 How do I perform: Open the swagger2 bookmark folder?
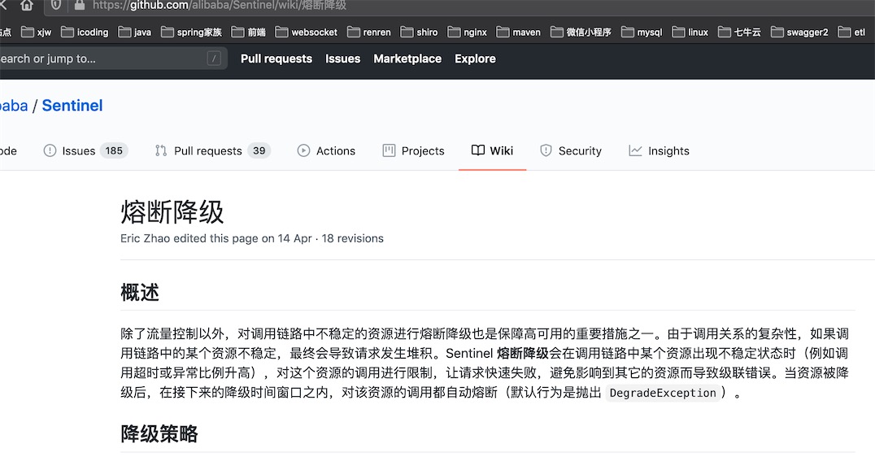pos(799,32)
